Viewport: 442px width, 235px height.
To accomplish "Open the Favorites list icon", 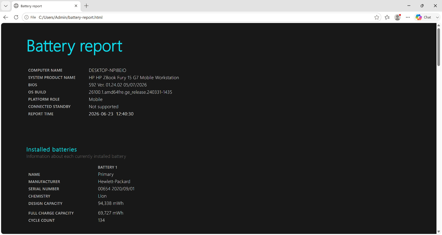I will point(387,17).
